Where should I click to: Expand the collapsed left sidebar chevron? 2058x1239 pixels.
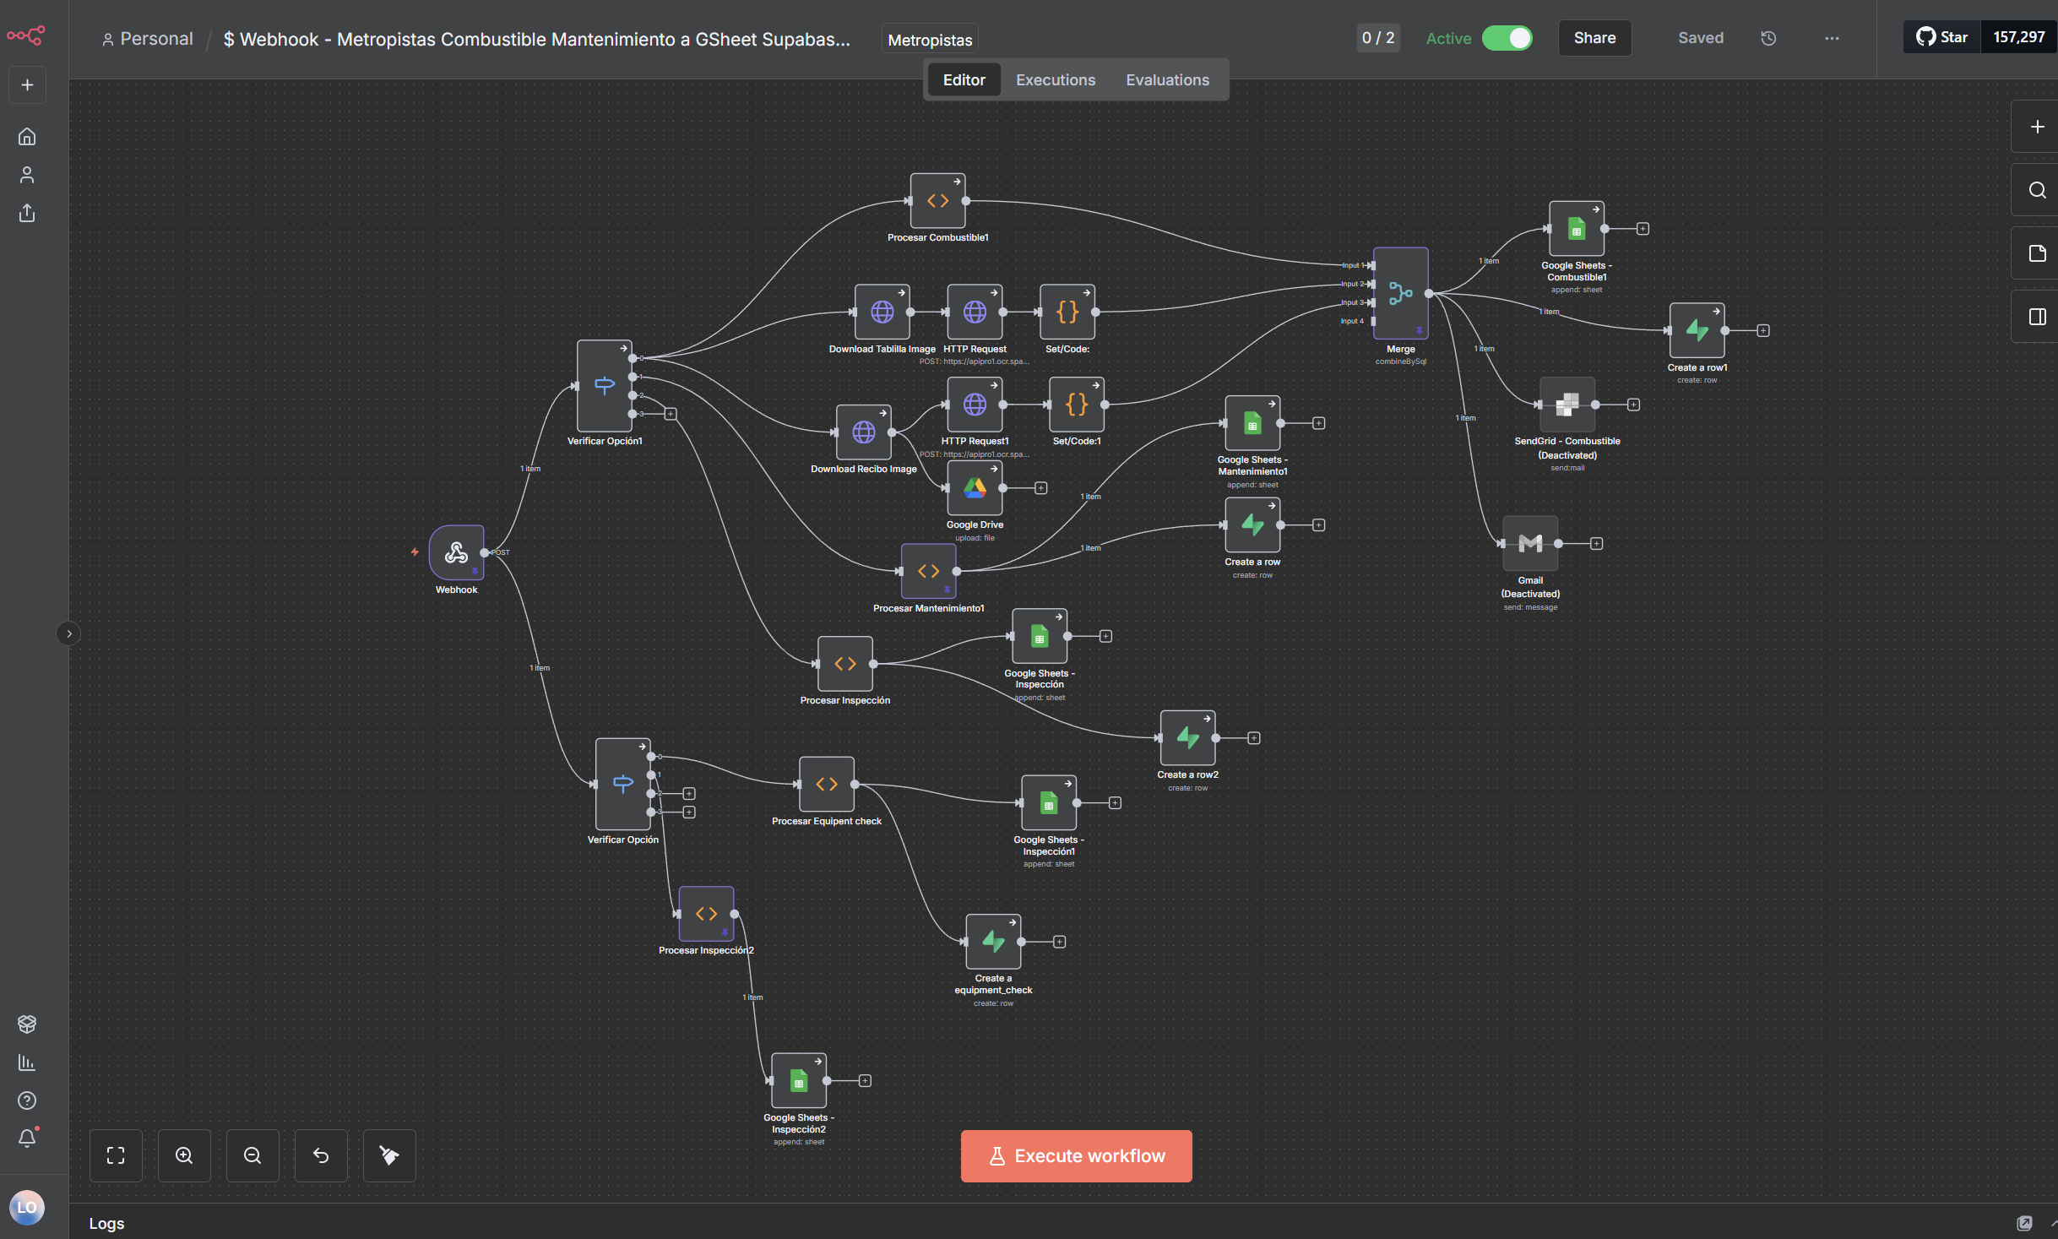click(68, 633)
